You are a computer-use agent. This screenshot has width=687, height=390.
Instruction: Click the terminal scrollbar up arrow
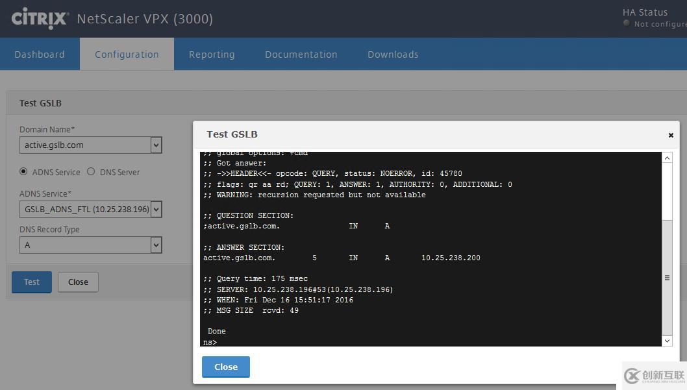click(667, 158)
